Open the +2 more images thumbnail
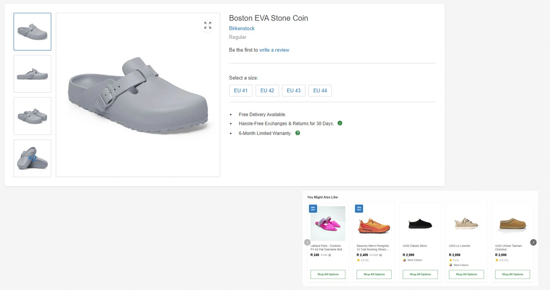 pyautogui.click(x=32, y=158)
